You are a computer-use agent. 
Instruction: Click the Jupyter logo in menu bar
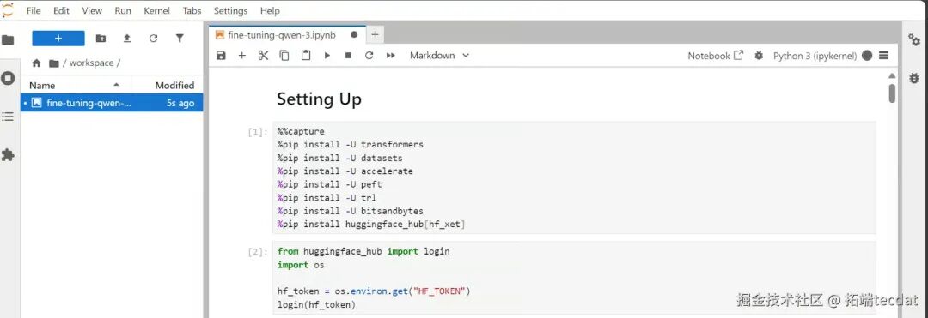(x=8, y=10)
